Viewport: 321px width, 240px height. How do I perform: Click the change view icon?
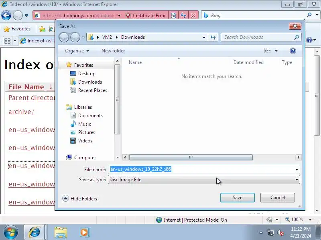(267, 51)
